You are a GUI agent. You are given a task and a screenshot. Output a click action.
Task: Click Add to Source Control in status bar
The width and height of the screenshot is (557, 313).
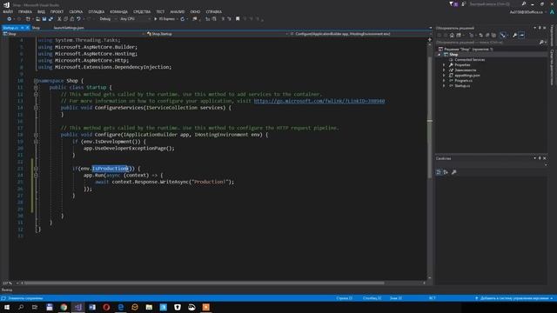click(514, 298)
